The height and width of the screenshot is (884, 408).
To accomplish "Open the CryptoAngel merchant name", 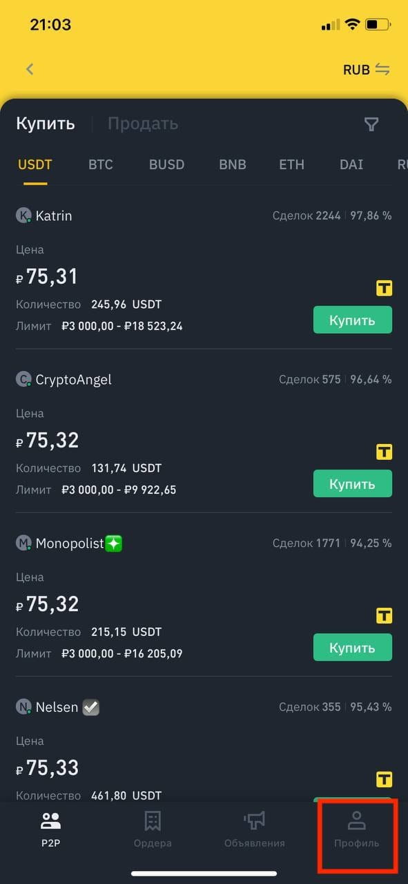I will click(73, 380).
